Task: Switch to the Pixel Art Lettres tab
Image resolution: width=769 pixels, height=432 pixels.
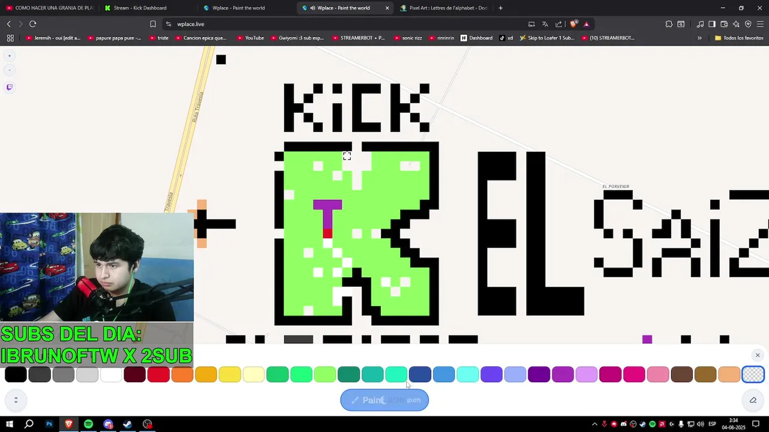Action: coord(443,8)
